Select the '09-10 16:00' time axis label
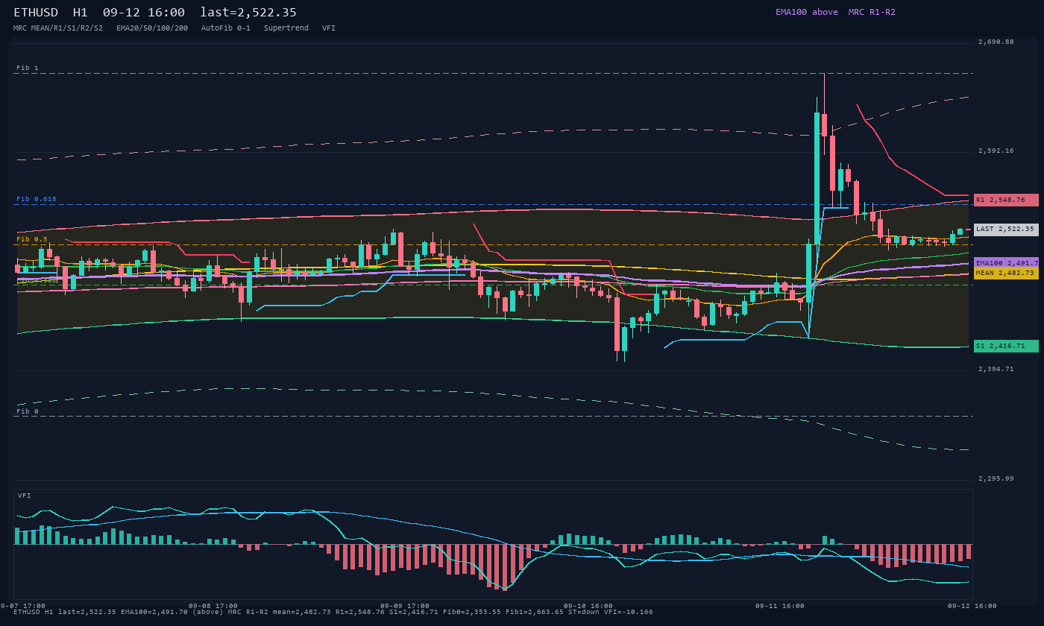Image resolution: width=1044 pixels, height=626 pixels. pyautogui.click(x=588, y=606)
